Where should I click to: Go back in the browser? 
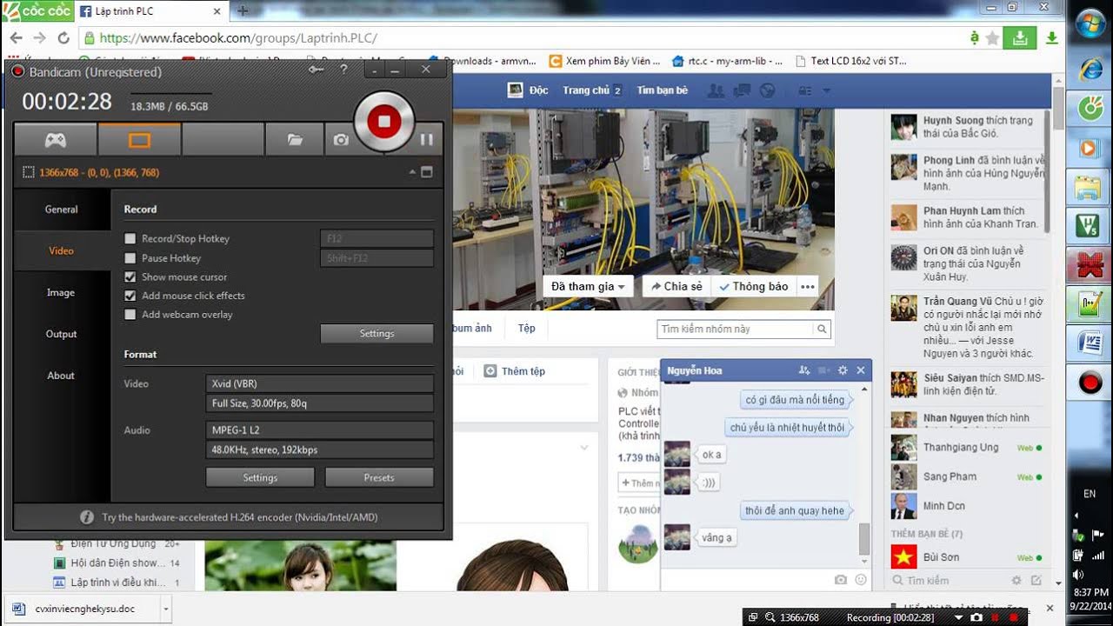pos(16,38)
